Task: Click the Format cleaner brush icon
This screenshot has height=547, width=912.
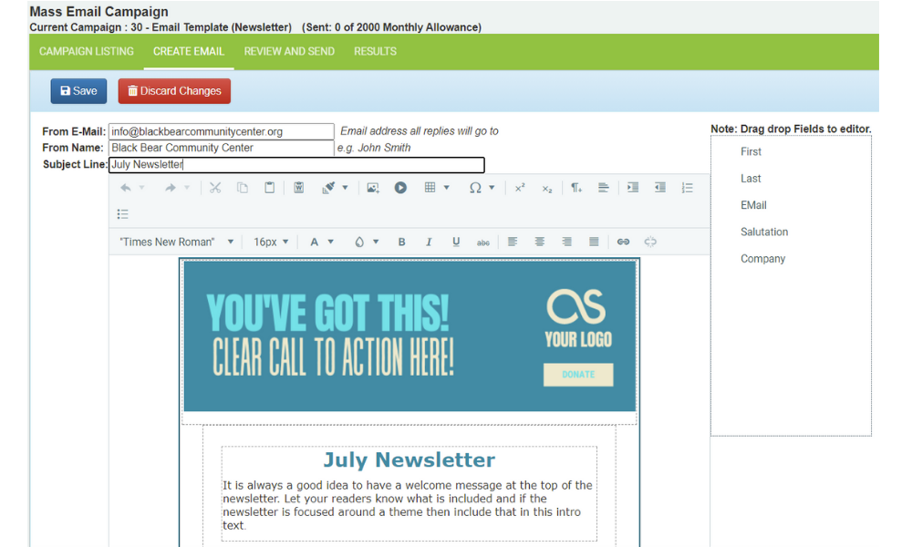Action: click(328, 188)
